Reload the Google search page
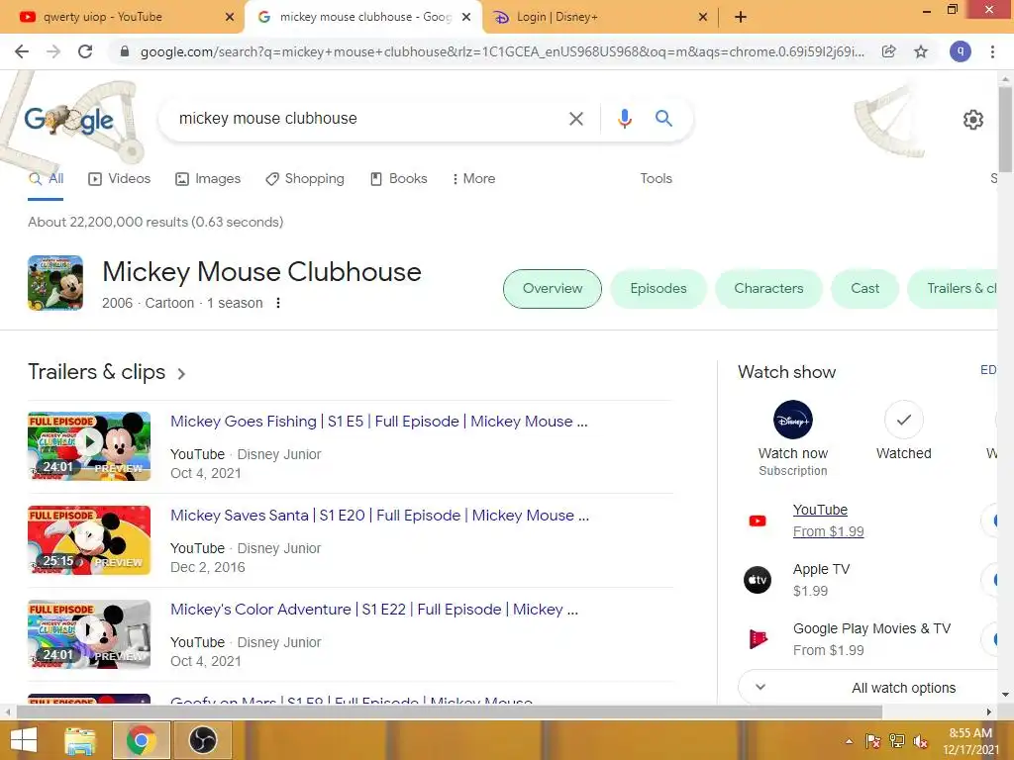The width and height of the screenshot is (1014, 760). click(85, 51)
